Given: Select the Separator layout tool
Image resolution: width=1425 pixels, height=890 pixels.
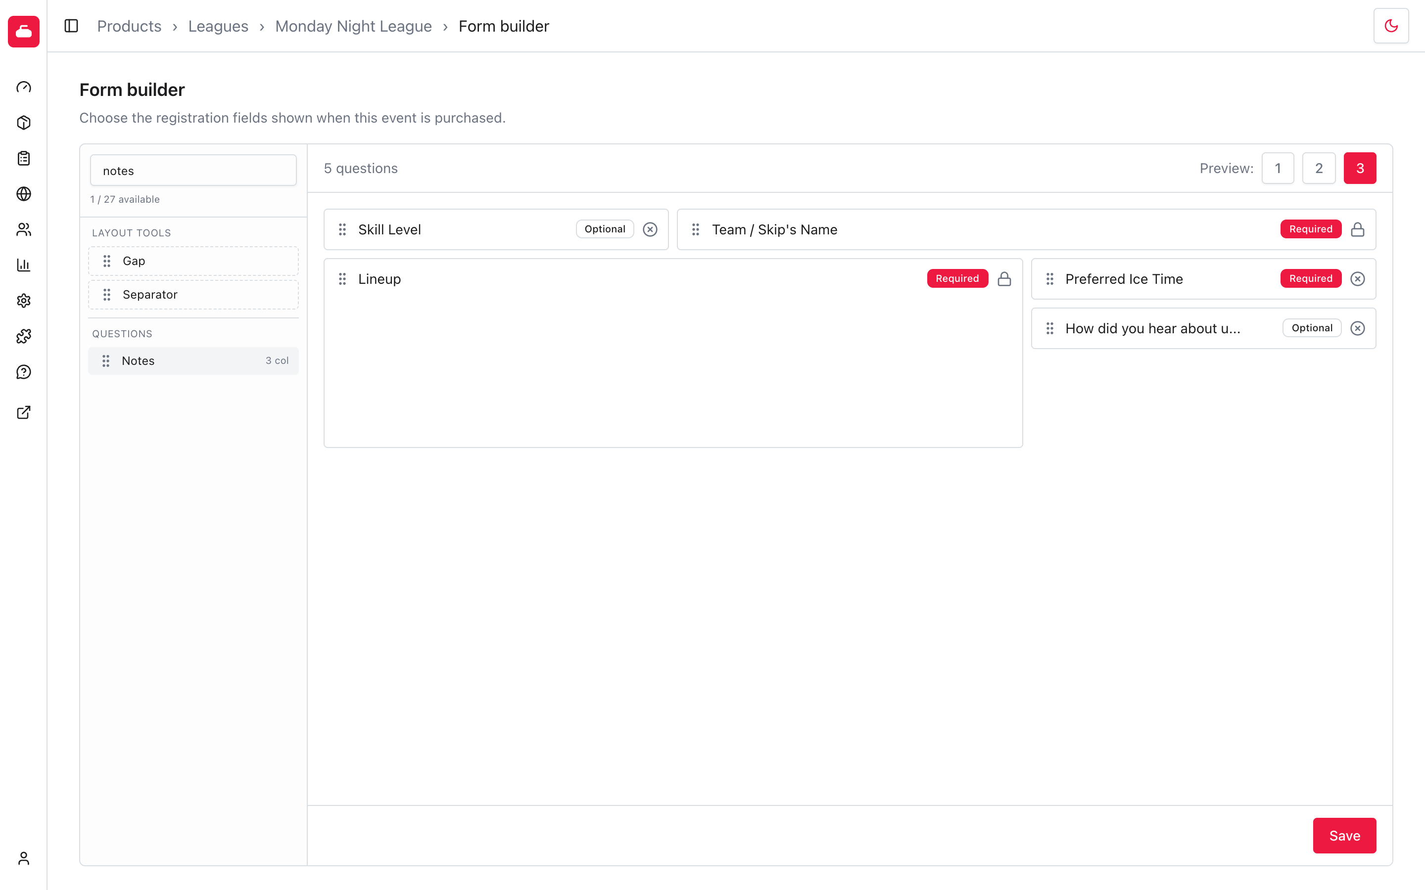Looking at the screenshot, I should click(x=193, y=294).
